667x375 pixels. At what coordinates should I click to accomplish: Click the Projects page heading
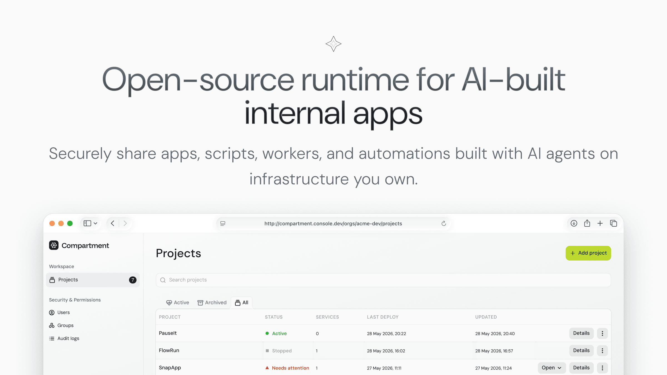[x=178, y=253]
